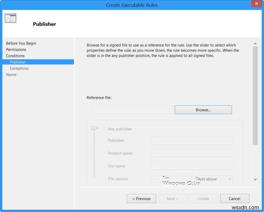Click the Product name input field

point(192,153)
